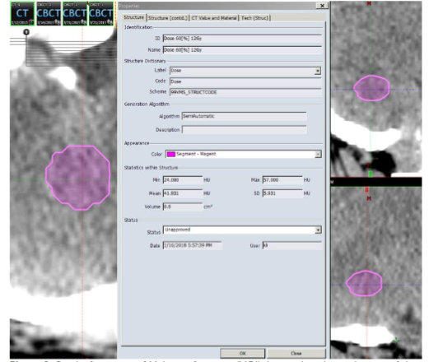429x362 pixels.
Task: Click the Name input field
Action: [242, 50]
